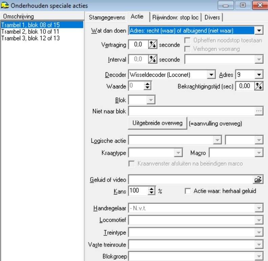Click the ellipsis button next to Niet naar blok
Viewport: 268px width, 261px height.
click(x=259, y=111)
